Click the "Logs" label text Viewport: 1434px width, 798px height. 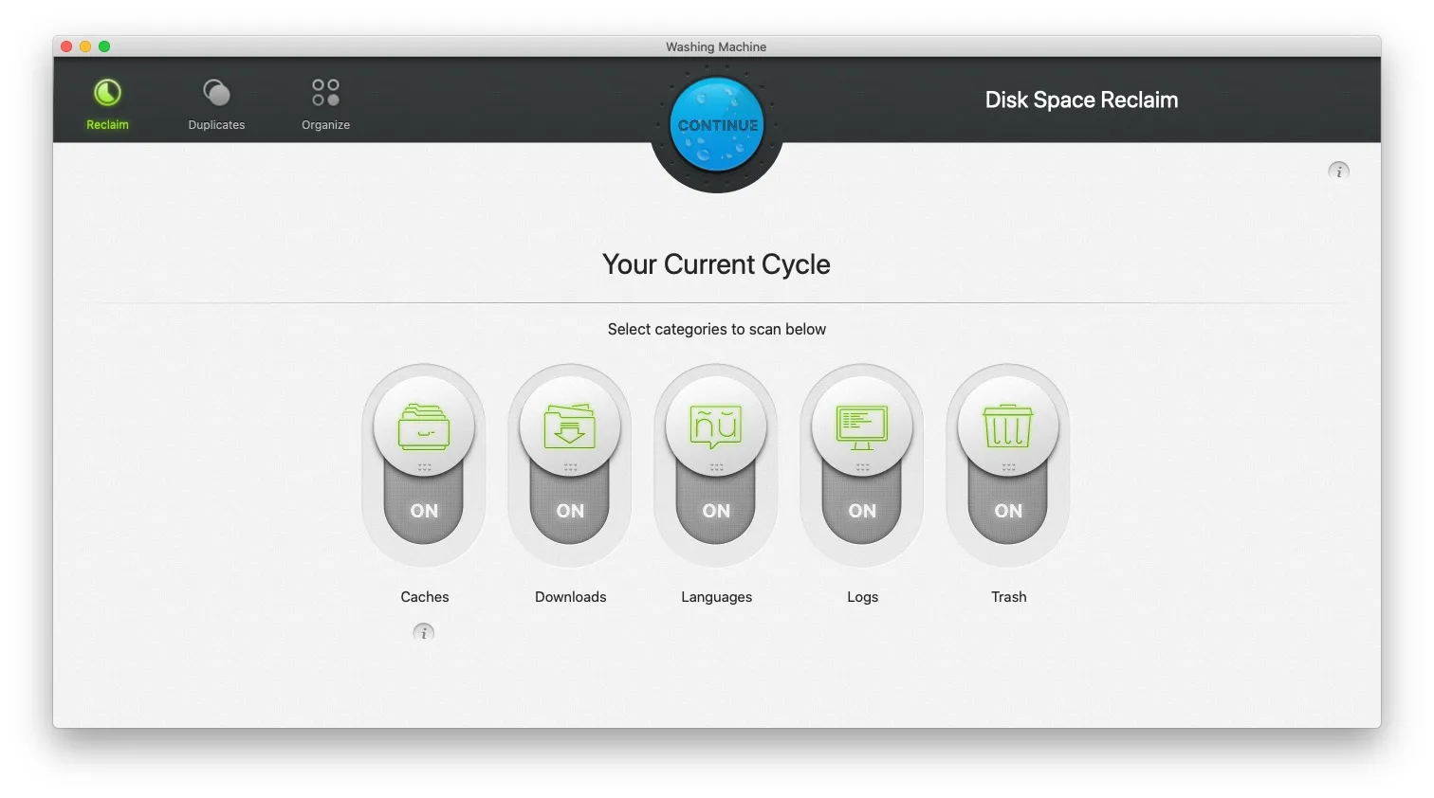tap(862, 597)
